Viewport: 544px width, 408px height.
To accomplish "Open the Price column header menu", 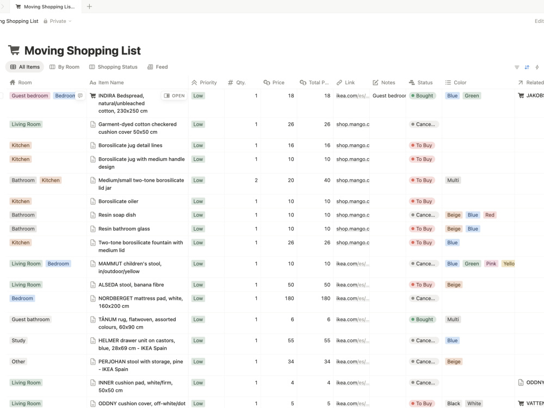I will [279, 83].
